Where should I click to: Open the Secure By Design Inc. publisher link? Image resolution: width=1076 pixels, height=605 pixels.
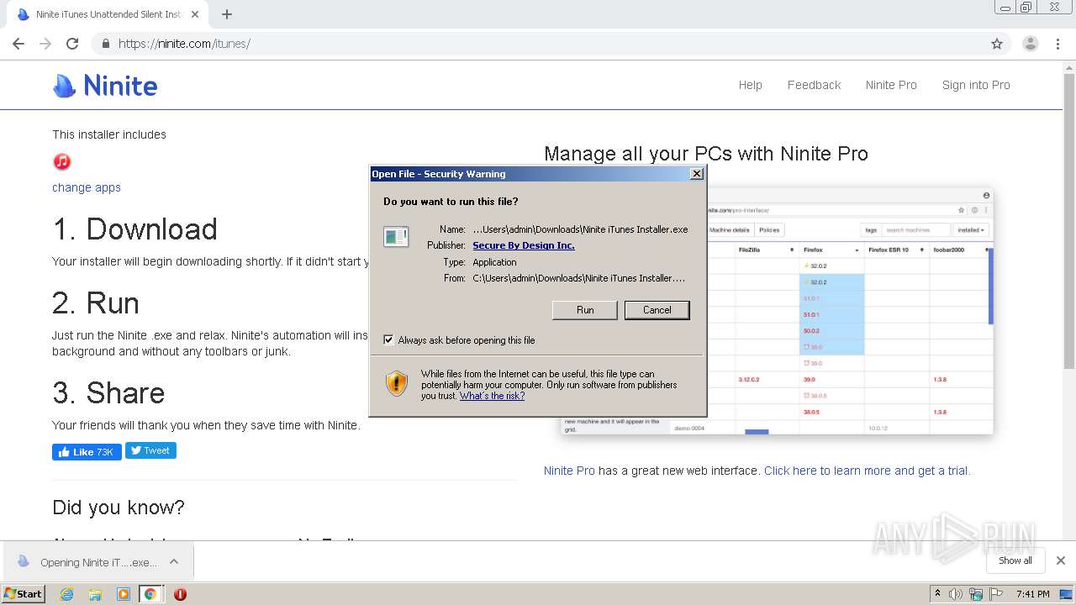click(524, 245)
